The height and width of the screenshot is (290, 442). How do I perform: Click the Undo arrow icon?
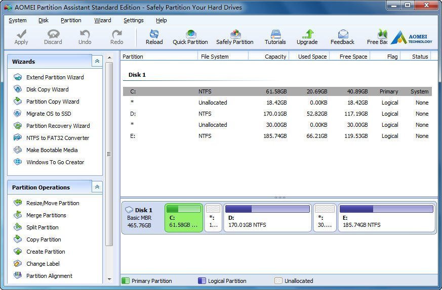point(85,34)
